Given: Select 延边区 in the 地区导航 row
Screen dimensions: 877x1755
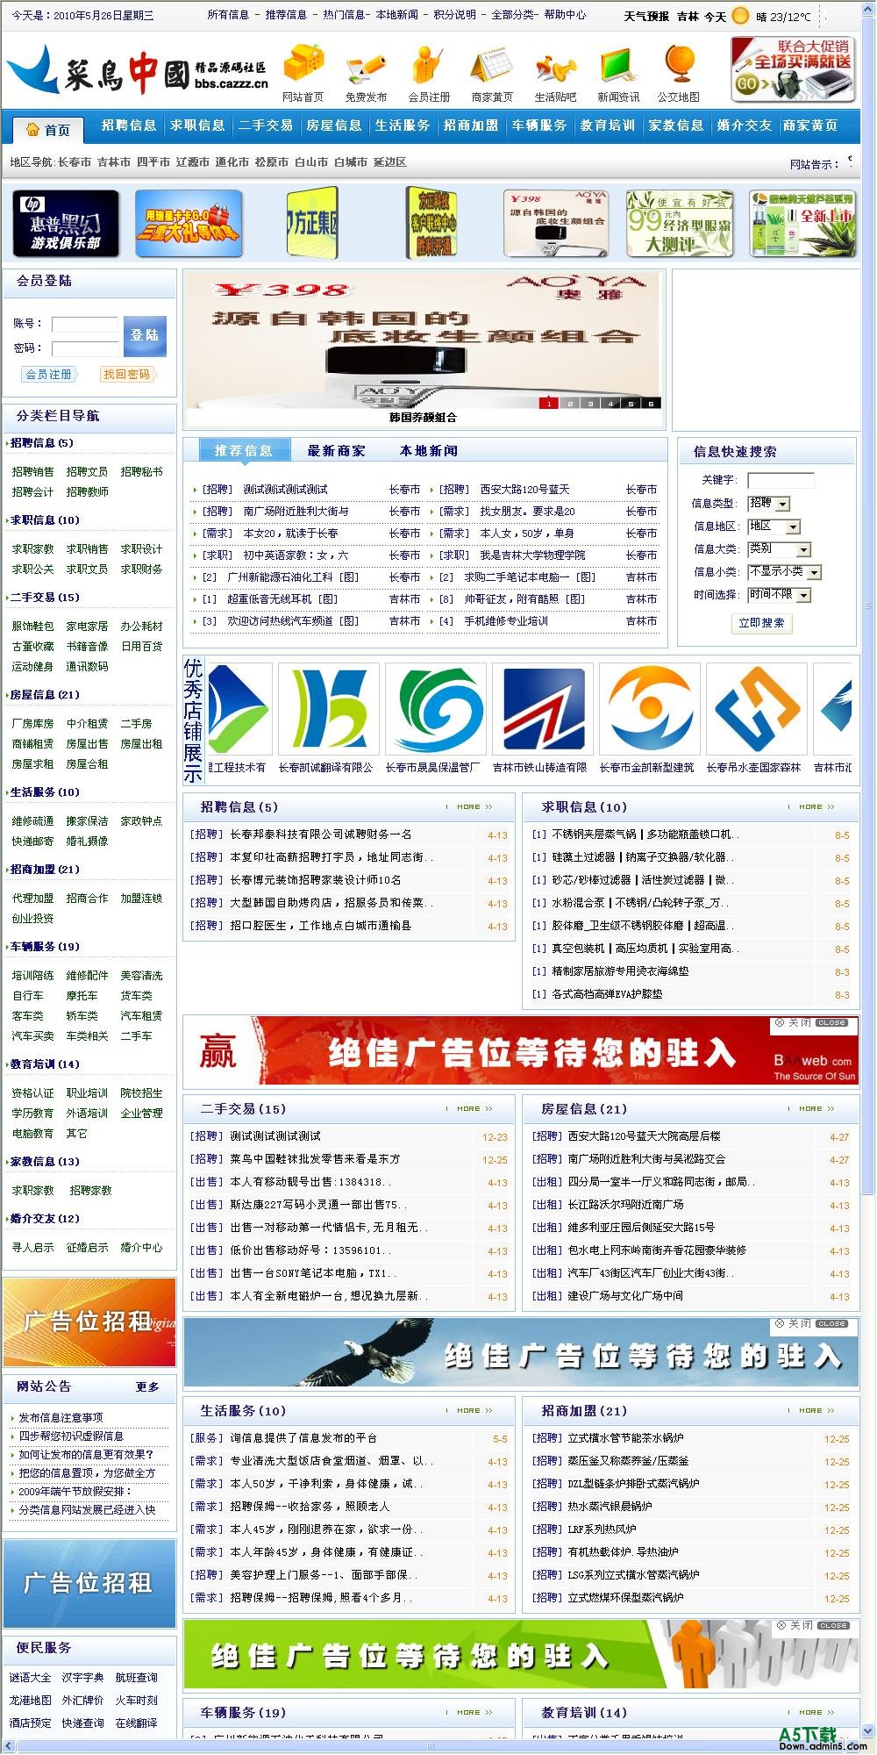Looking at the screenshot, I should coord(389,162).
